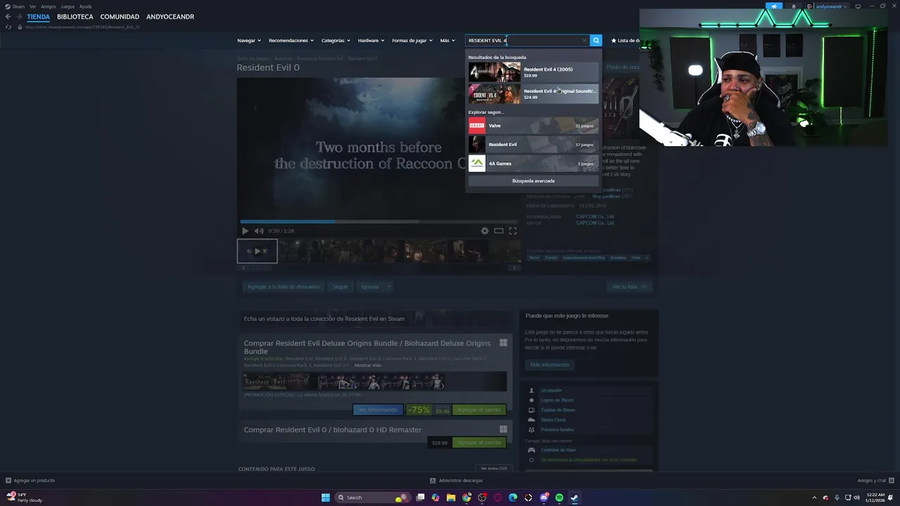Expand the Navegar dropdown

tap(249, 40)
